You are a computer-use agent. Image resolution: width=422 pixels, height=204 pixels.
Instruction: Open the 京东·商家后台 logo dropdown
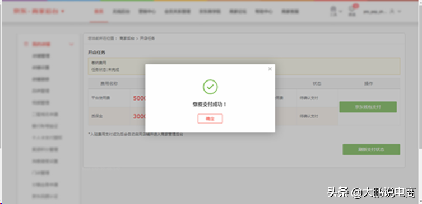39,11
